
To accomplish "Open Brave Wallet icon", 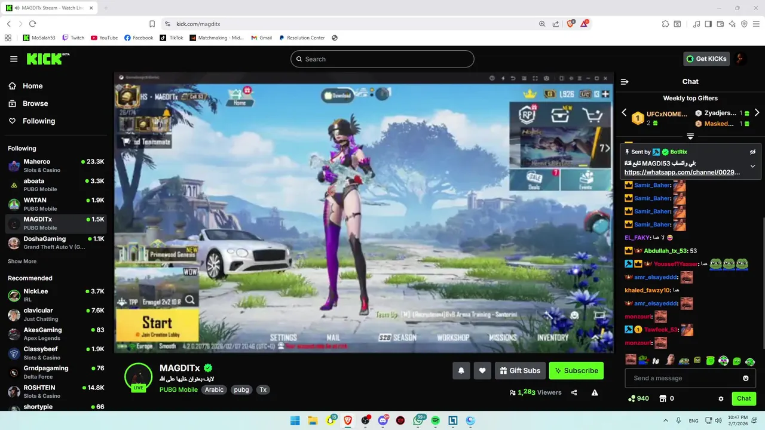I will 720,24.
